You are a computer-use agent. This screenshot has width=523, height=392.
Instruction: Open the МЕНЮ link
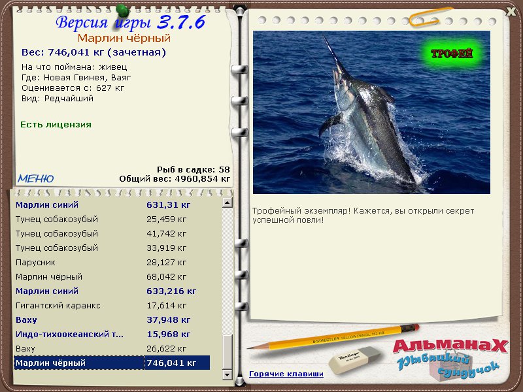click(36, 178)
